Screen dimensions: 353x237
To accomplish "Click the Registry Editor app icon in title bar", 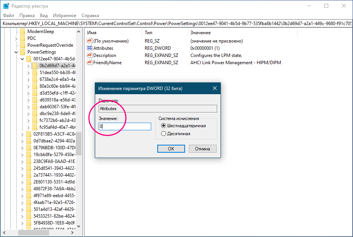I will coord(6,6).
